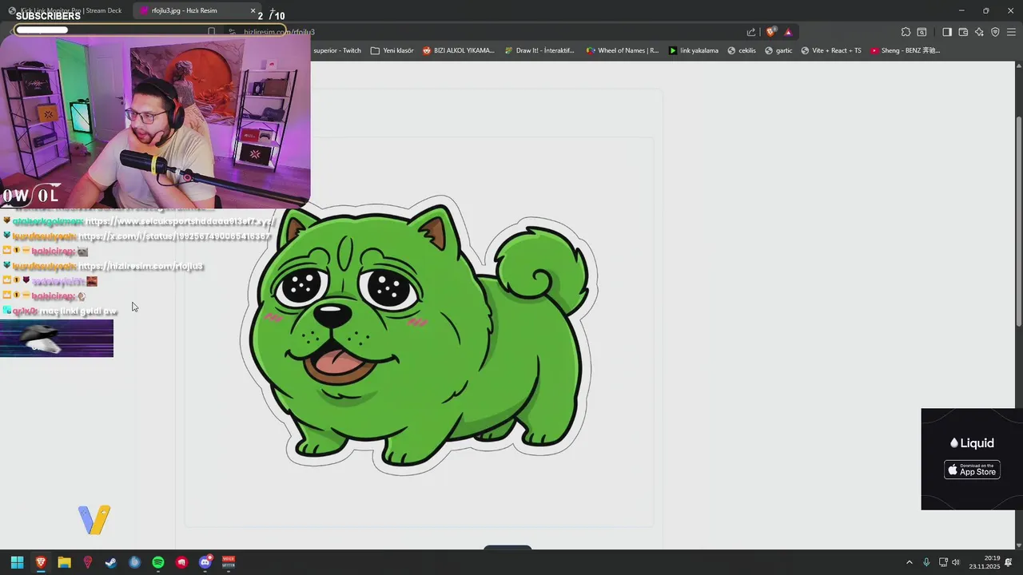This screenshot has width=1023, height=575.
Task: Open the 'Sheng - BENZ' bookmark
Action: (905, 50)
